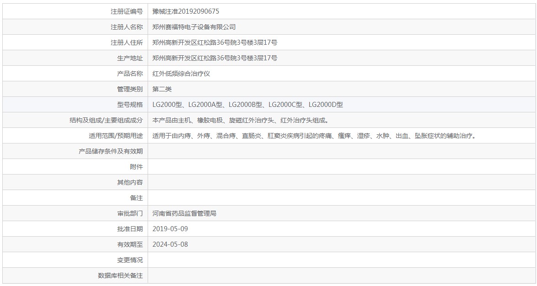Select the address value in 注册人住所 row
The height and width of the screenshot is (286, 537).
click(x=215, y=42)
